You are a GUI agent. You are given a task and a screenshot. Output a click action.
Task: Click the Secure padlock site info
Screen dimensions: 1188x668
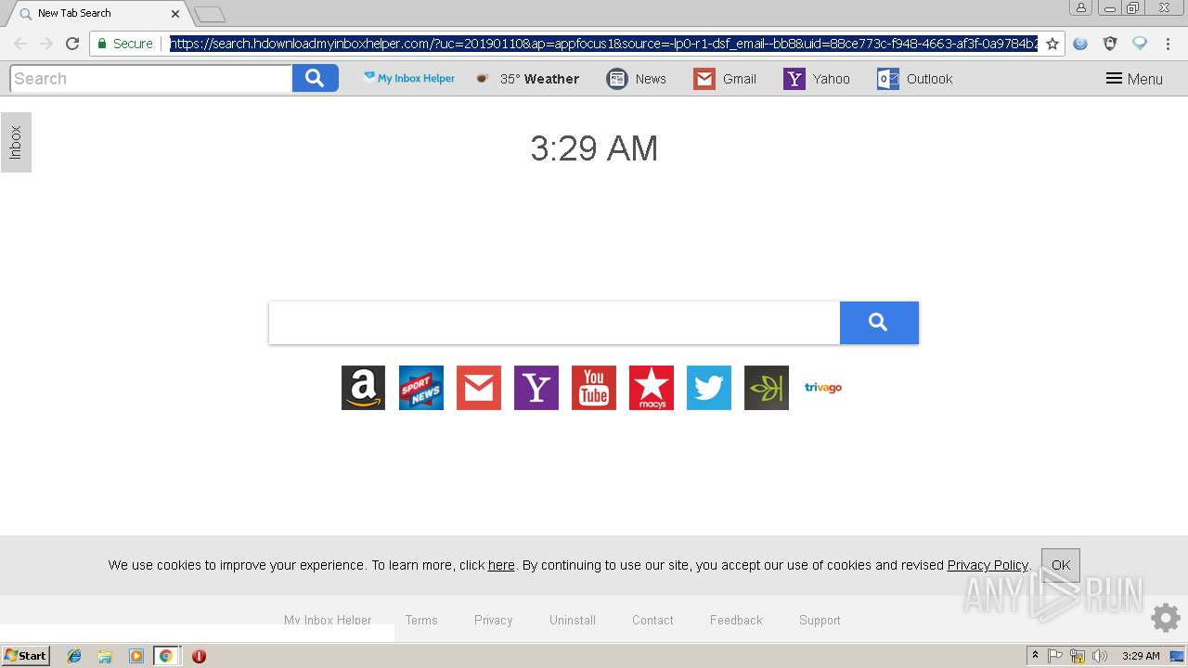[x=125, y=44]
